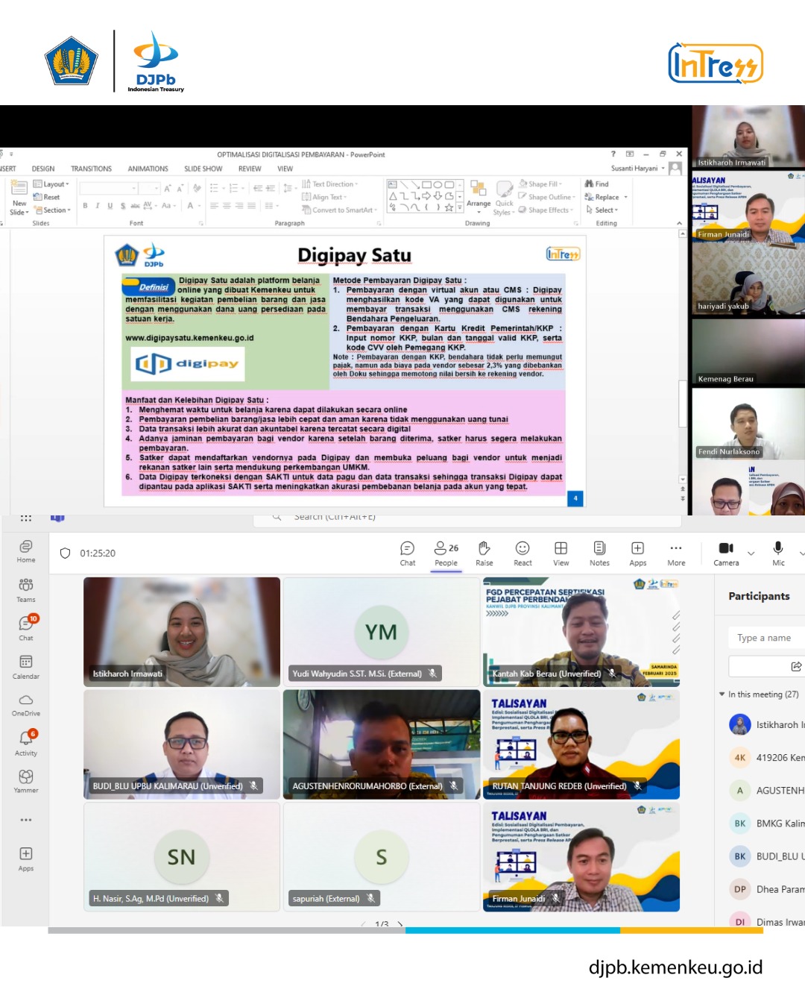Select Kantah Kab Berau video tile

(581, 632)
